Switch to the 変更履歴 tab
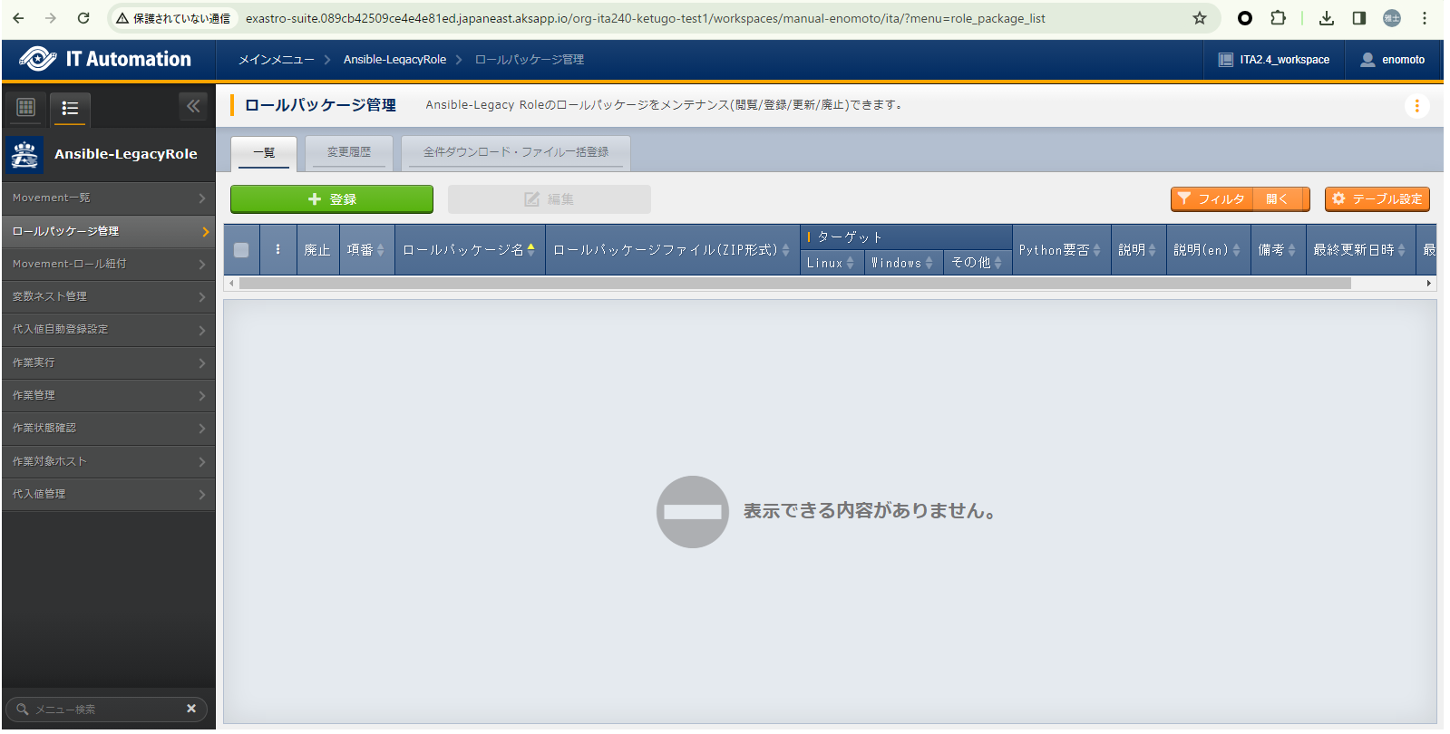This screenshot has width=1450, height=734. coord(349,152)
